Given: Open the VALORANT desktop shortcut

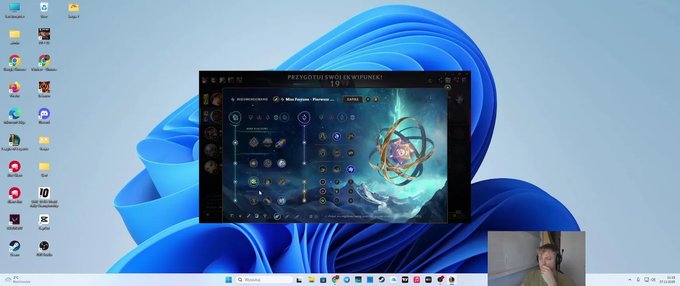Looking at the screenshot, I should tap(15, 222).
